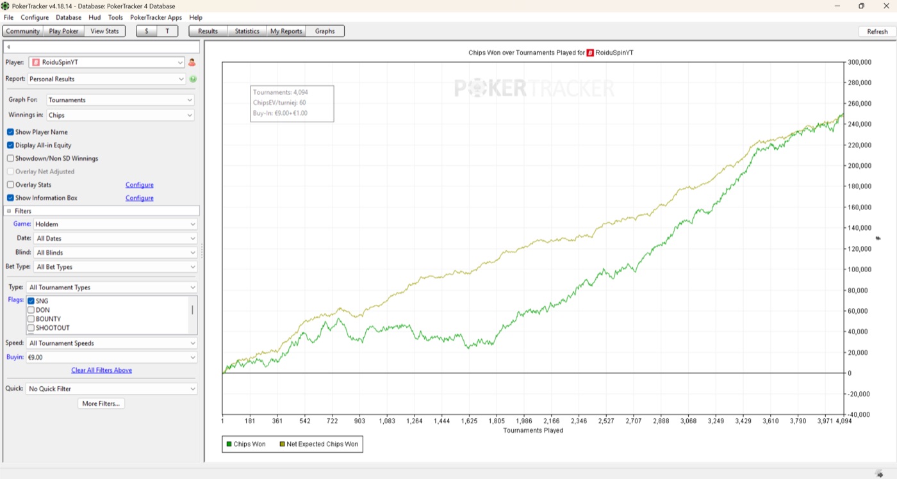This screenshot has width=897, height=479.
Task: Click the olive Net Expected Chips Won marker
Action: pyautogui.click(x=282, y=444)
